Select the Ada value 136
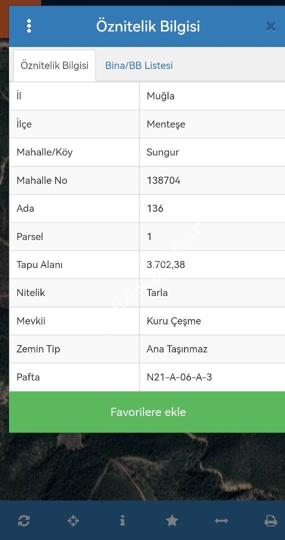The height and width of the screenshot is (540, 285). [155, 208]
